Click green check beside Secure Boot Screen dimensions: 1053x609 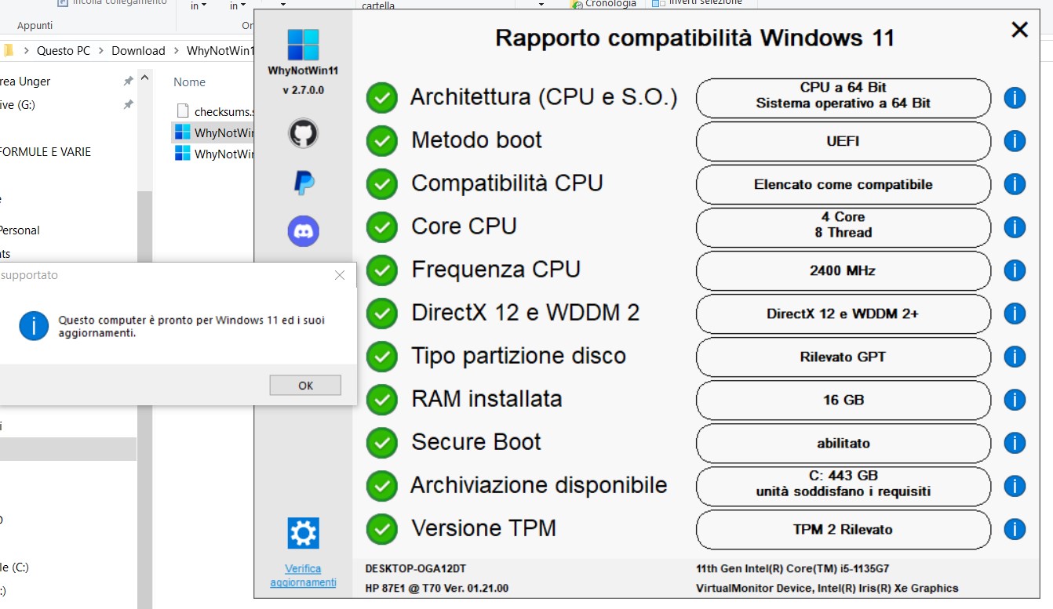pyautogui.click(x=382, y=443)
